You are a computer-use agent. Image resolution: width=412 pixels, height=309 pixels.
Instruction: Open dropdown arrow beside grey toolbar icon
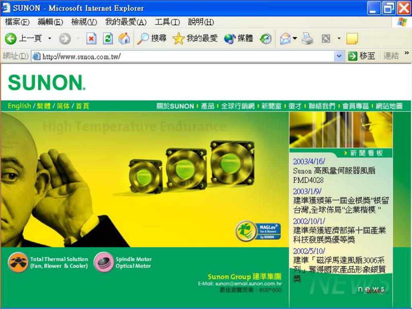tap(339, 39)
